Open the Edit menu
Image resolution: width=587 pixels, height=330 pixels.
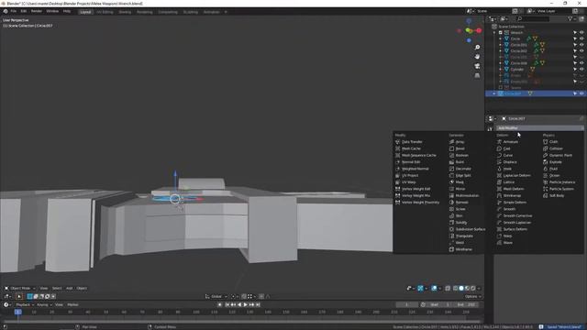24,11
